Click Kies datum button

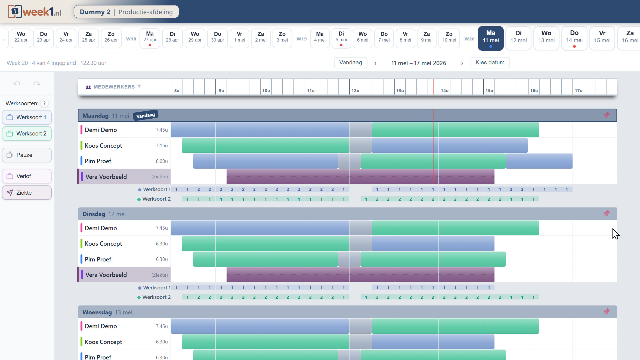coord(490,63)
